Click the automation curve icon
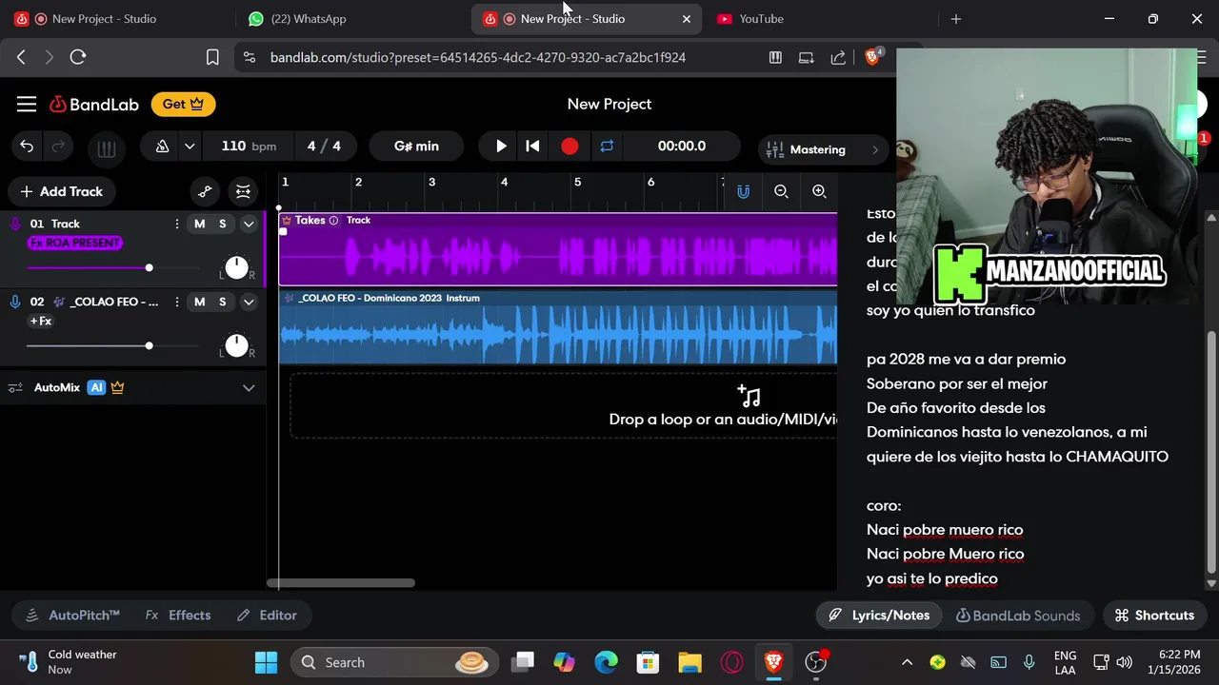This screenshot has height=685, width=1219. [x=205, y=191]
